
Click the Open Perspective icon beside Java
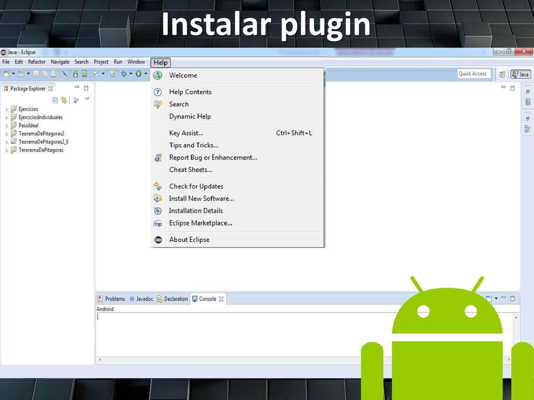click(502, 74)
